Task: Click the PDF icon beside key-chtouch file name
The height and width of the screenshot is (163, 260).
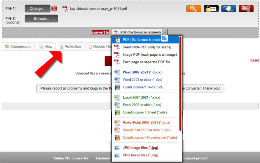Action: [x=65, y=9]
